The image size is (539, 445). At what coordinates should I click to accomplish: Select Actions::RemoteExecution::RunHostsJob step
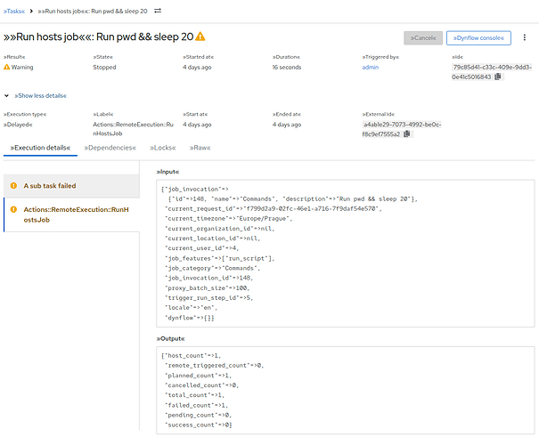tap(71, 214)
